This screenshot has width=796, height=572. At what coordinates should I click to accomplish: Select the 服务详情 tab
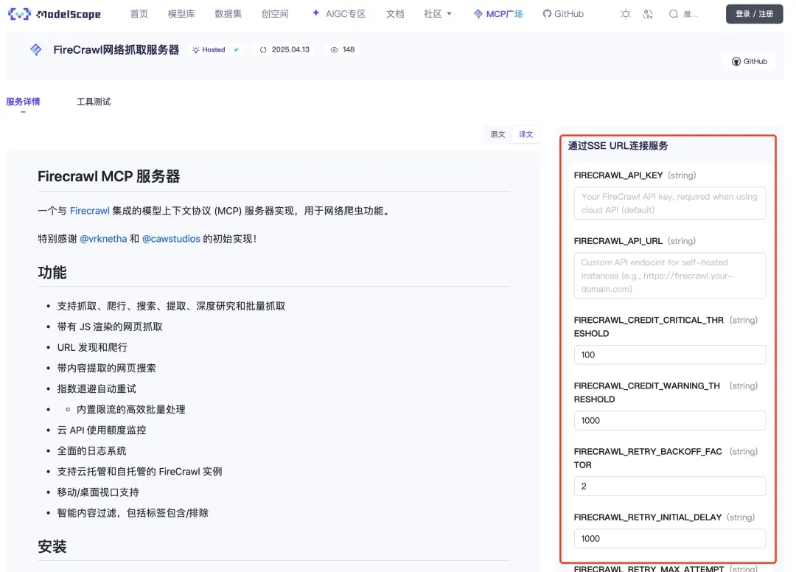(x=23, y=102)
